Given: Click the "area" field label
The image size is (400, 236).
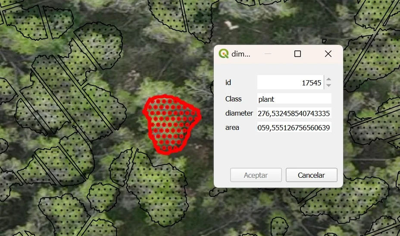Looking at the screenshot, I should [232, 128].
